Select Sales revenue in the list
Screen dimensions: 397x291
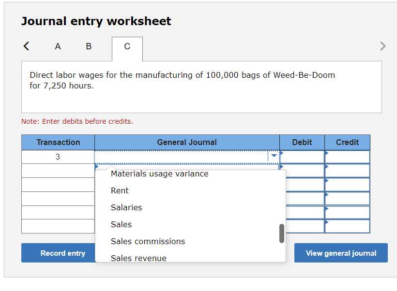coord(138,258)
